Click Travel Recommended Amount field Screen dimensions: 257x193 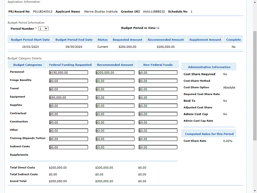(x=115, y=89)
